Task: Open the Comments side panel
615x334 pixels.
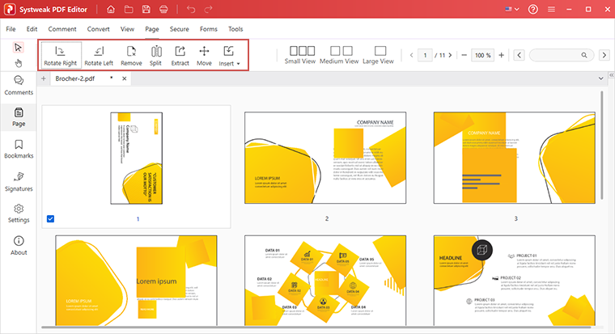Action: pyautogui.click(x=19, y=86)
